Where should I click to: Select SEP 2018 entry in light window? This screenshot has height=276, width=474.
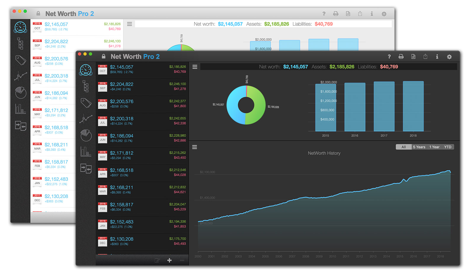point(77,44)
